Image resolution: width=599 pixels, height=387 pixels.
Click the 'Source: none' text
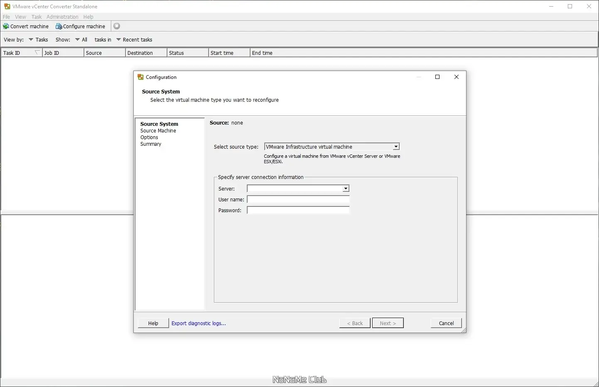pyautogui.click(x=226, y=123)
